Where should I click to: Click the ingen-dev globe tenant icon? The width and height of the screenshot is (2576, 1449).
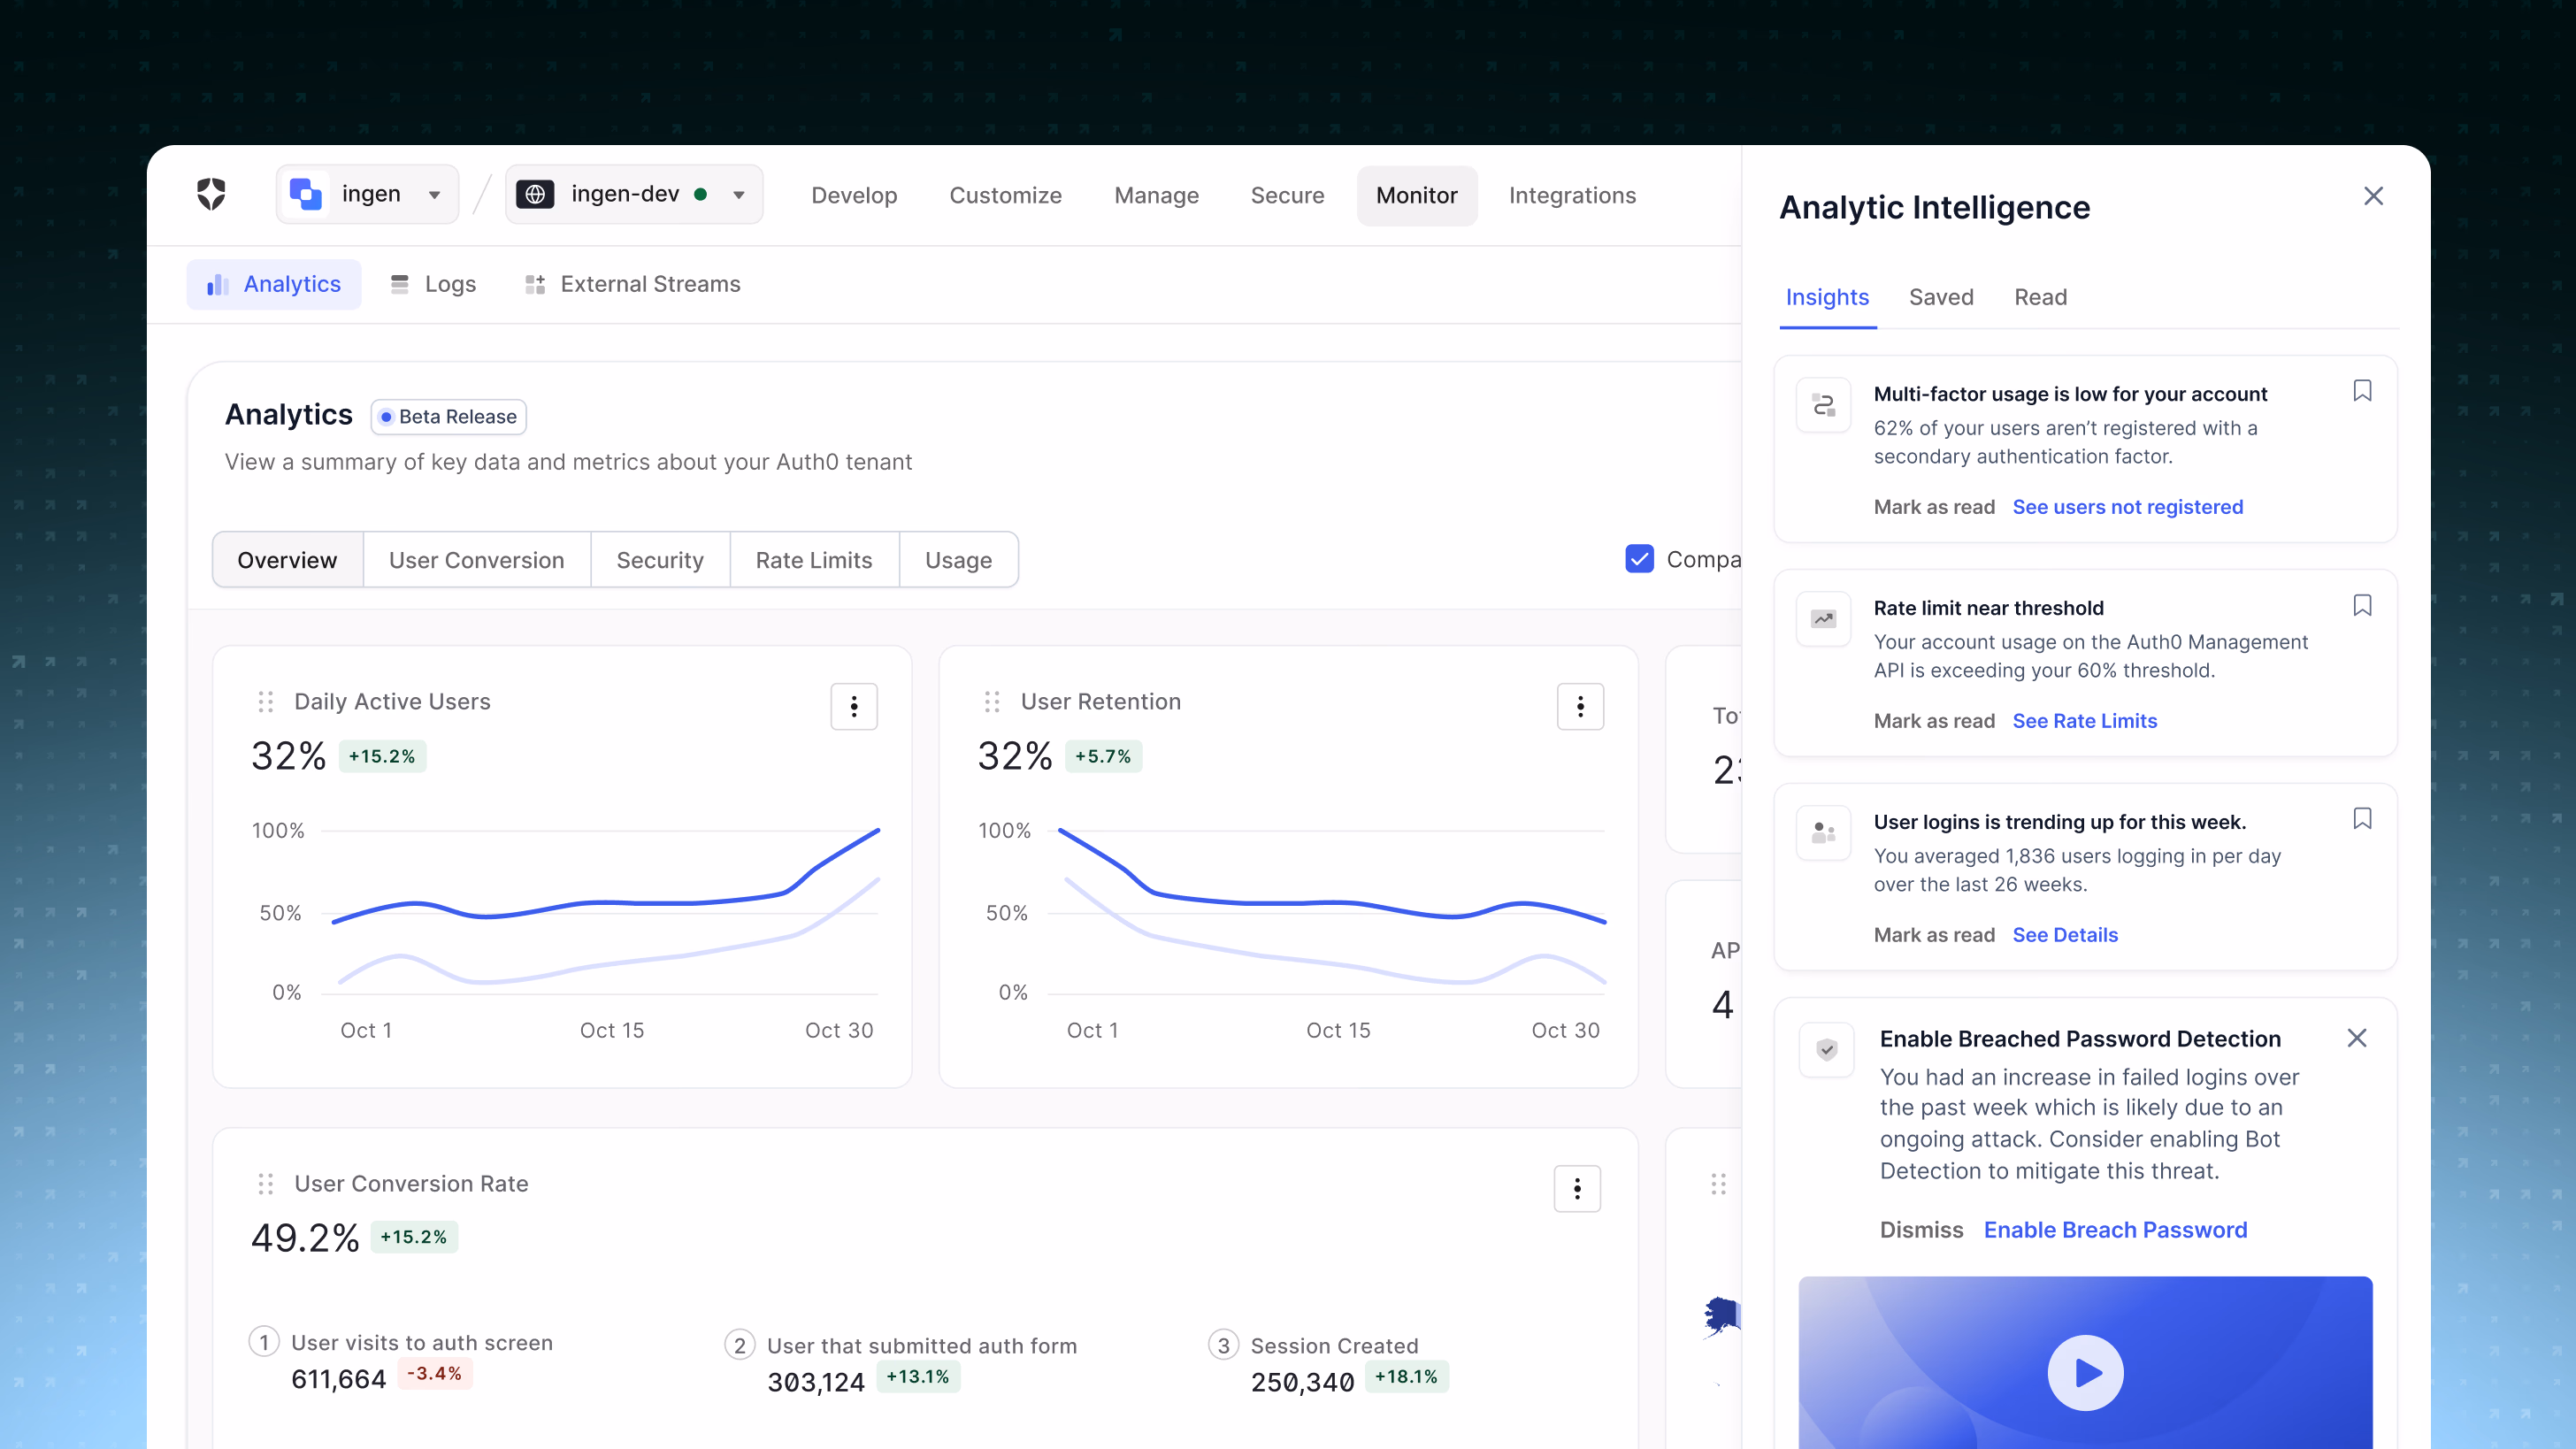535,194
